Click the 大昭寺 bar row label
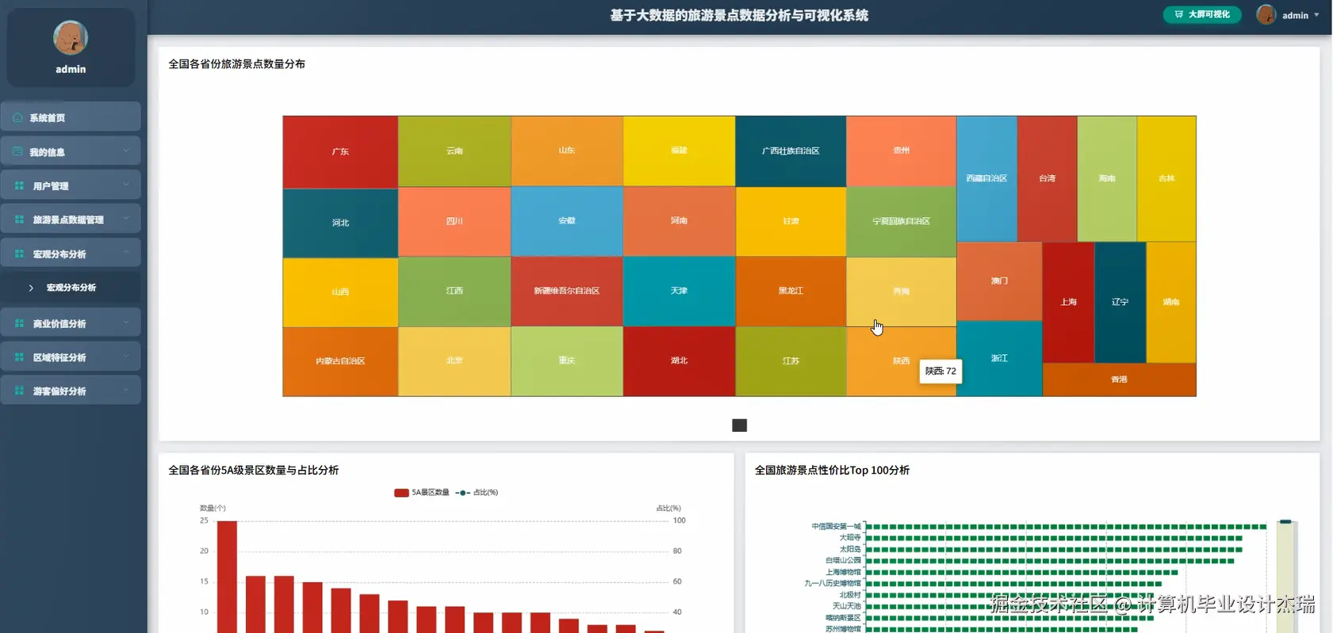 [x=850, y=537]
